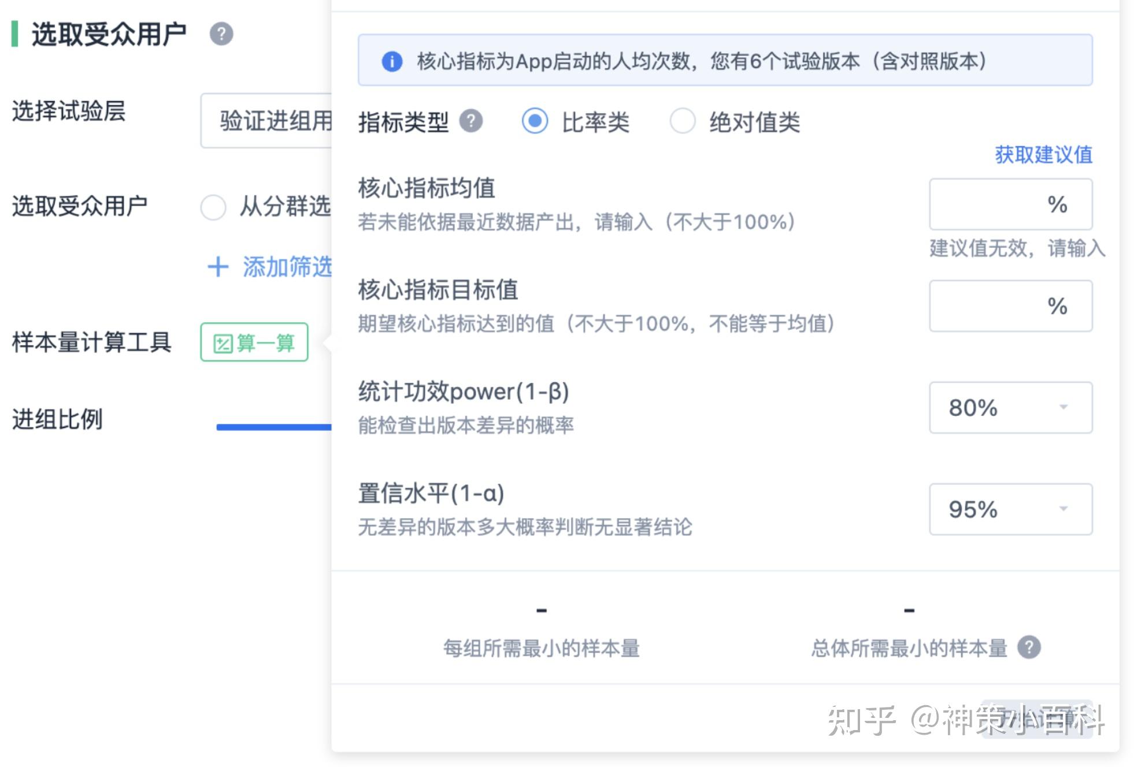Open the 置信水平 dropdown showing 95%
Screen dimensions: 1134x767
point(1010,509)
